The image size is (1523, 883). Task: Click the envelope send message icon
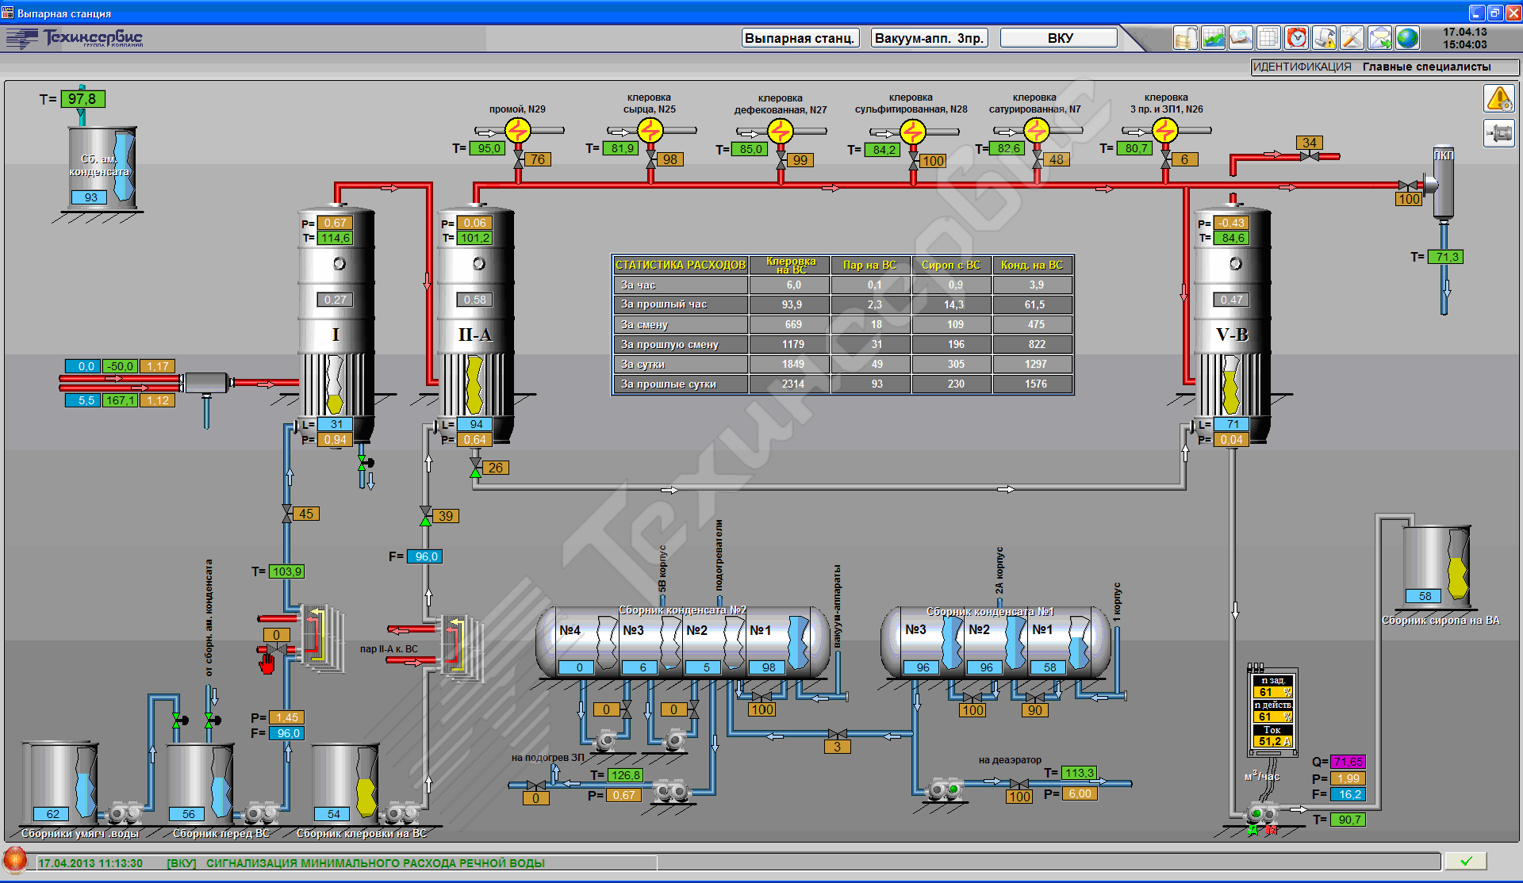(1380, 37)
